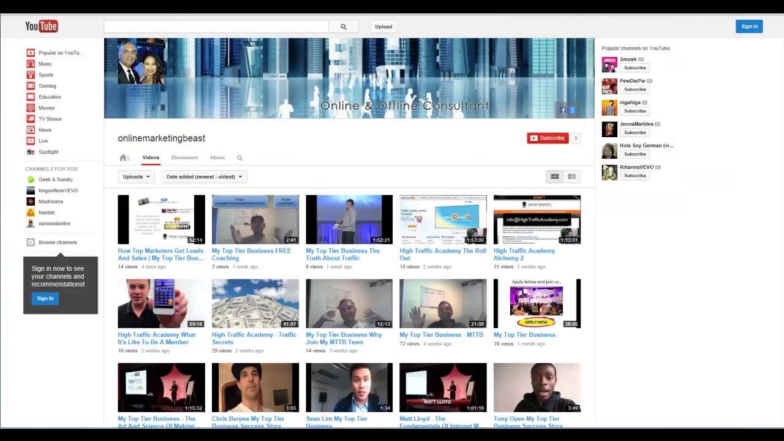Open High Traffic Academy The Roll Out link
This screenshot has height=441, width=784.
click(443, 254)
